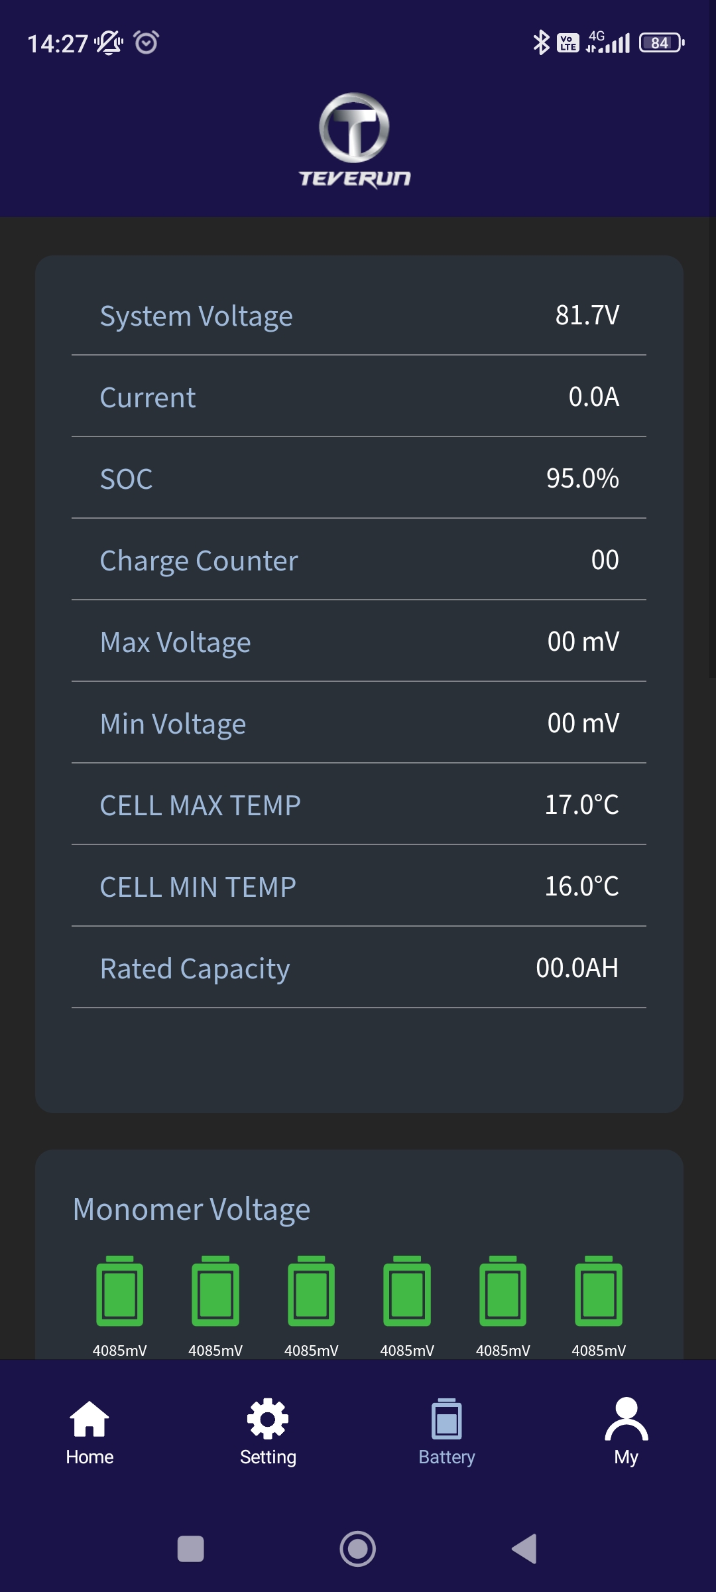Select the System Voltage row
Image resolution: width=716 pixels, height=1592 pixels.
(x=359, y=316)
